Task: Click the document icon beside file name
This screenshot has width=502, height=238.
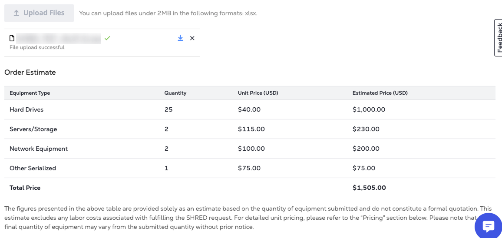Action: [12, 38]
